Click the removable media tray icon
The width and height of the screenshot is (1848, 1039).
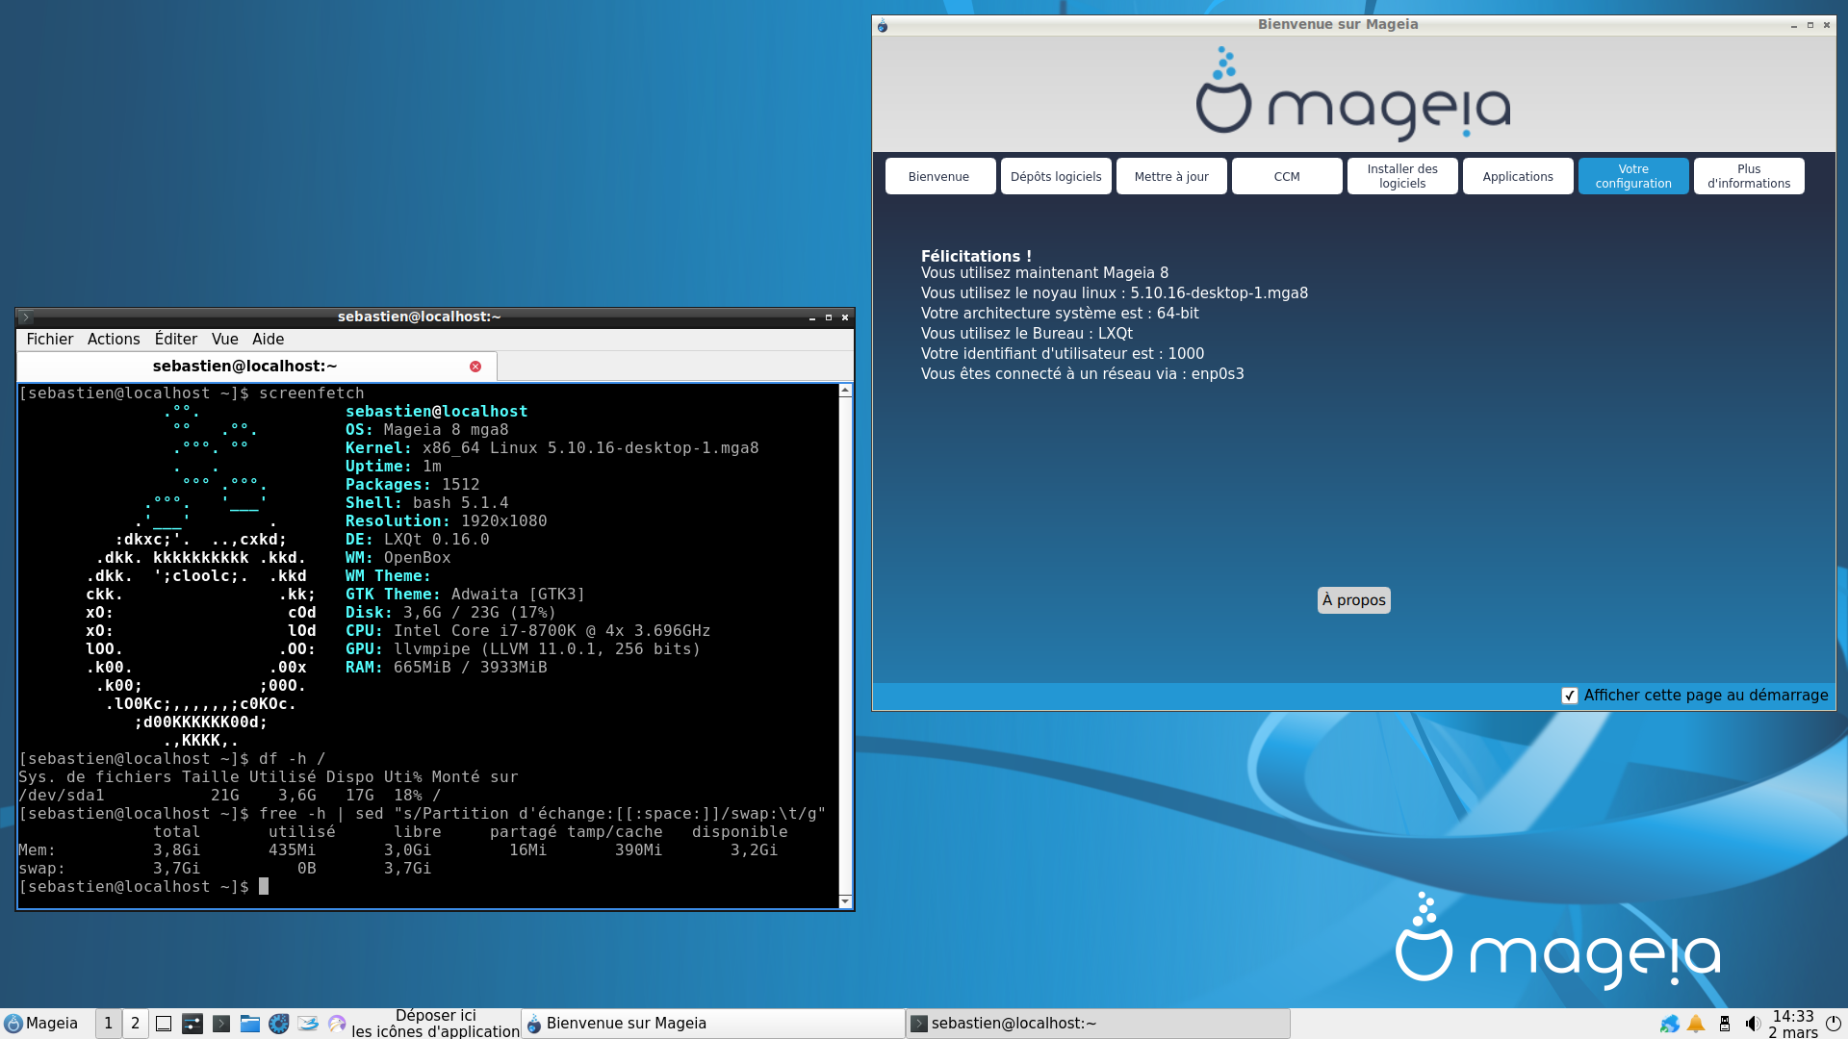(x=1725, y=1024)
